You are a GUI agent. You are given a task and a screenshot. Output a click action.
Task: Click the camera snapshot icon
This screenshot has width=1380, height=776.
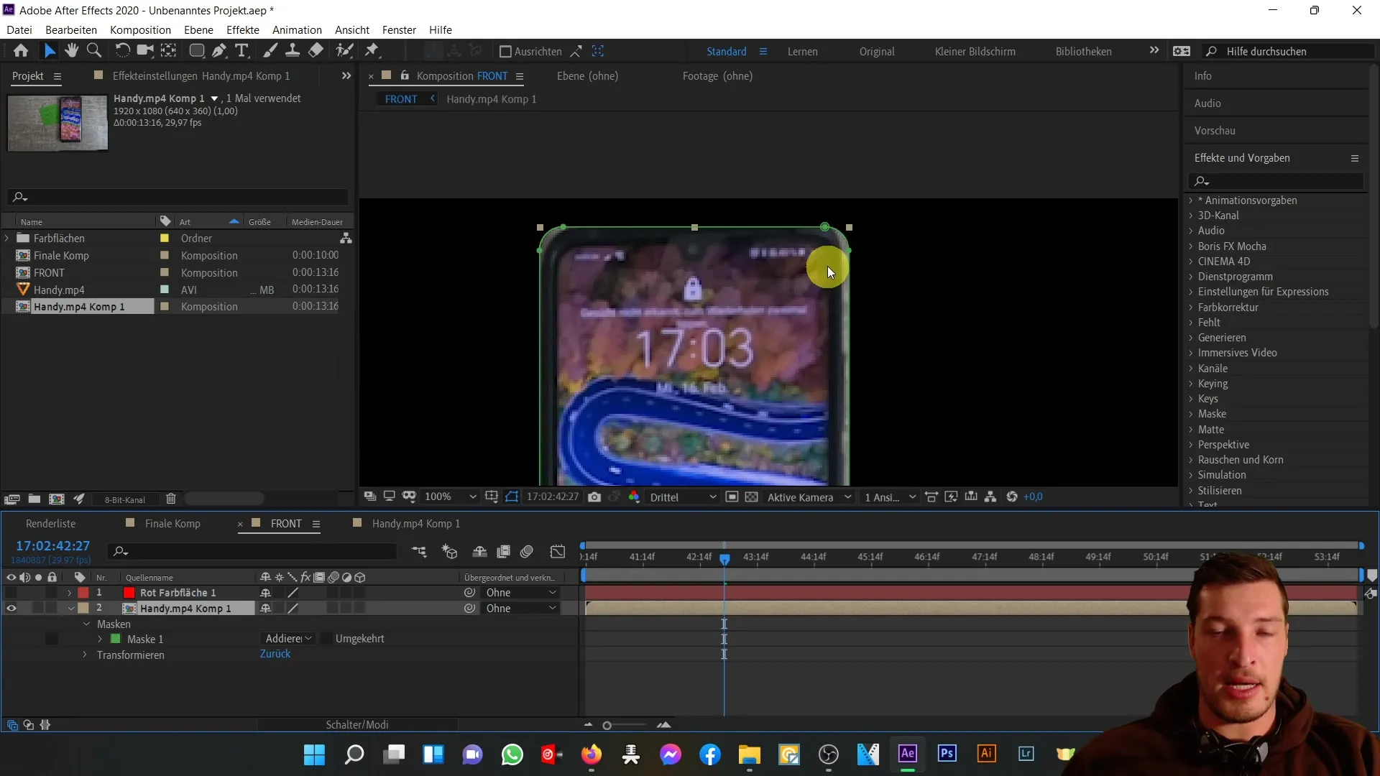click(x=595, y=496)
